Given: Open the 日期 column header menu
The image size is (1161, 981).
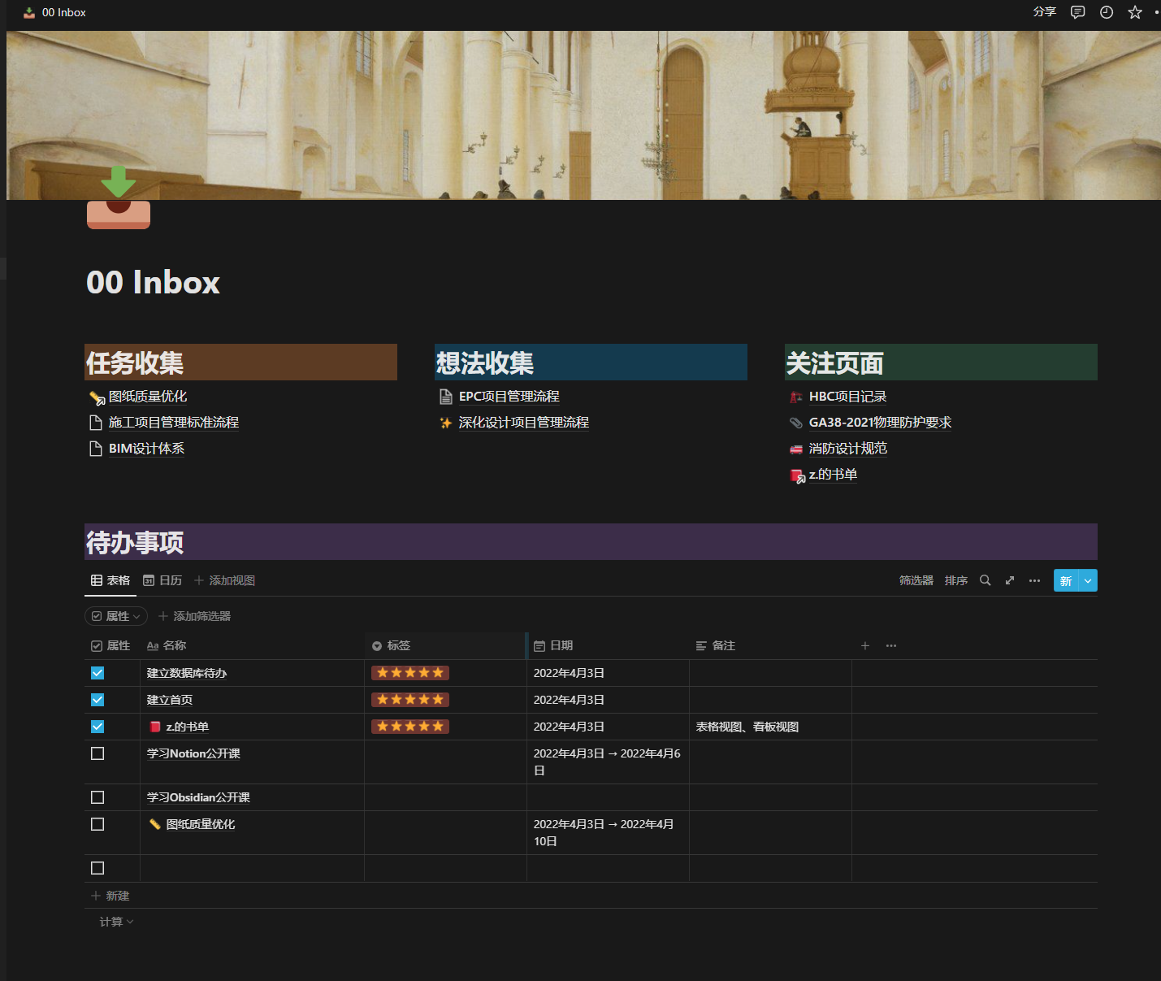Looking at the screenshot, I should 608,645.
